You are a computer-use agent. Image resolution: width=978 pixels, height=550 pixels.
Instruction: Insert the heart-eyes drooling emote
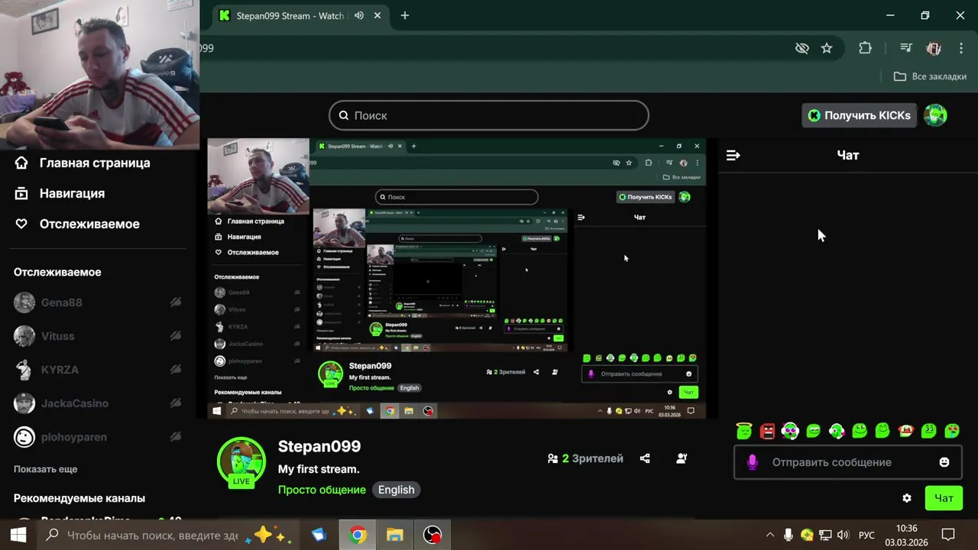pos(952,431)
